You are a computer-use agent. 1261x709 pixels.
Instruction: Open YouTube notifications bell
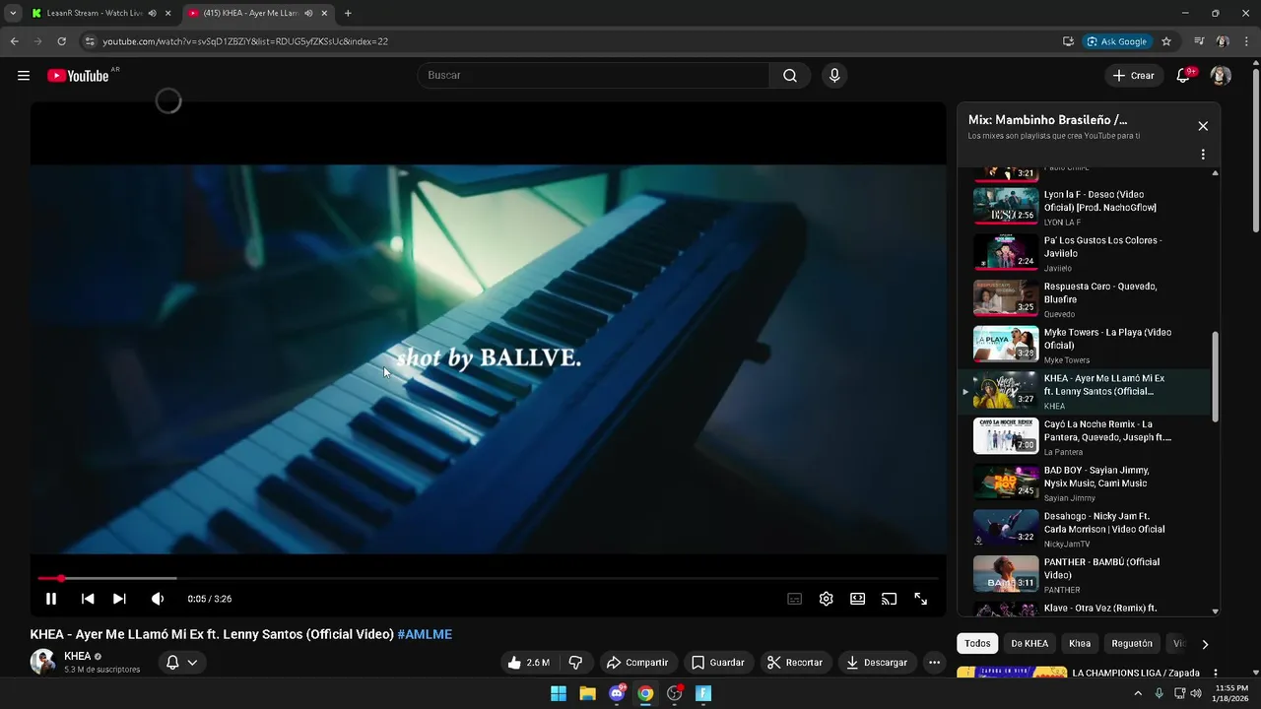(1184, 76)
